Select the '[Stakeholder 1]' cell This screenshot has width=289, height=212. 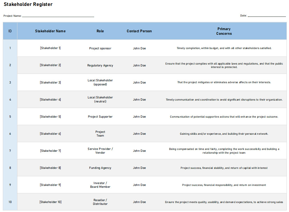tap(50, 48)
